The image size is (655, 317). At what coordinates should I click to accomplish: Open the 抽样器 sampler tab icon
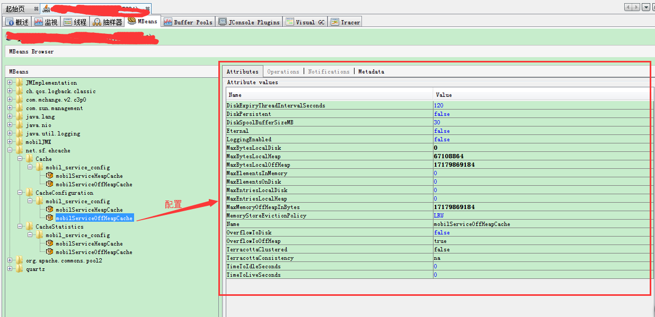pyautogui.click(x=97, y=22)
